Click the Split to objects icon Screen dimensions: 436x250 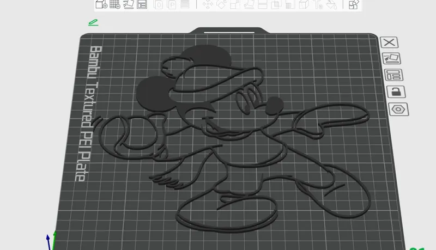click(x=159, y=4)
